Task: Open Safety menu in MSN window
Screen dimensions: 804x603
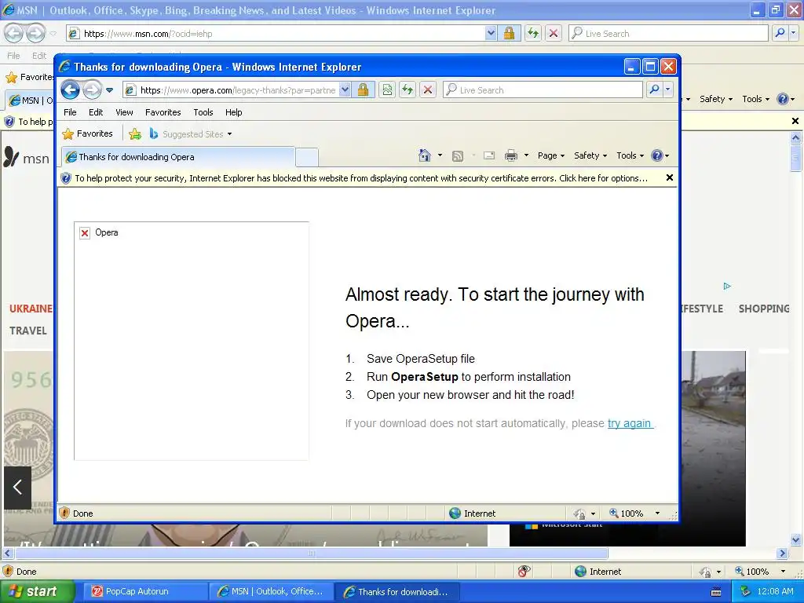Action: (x=716, y=99)
